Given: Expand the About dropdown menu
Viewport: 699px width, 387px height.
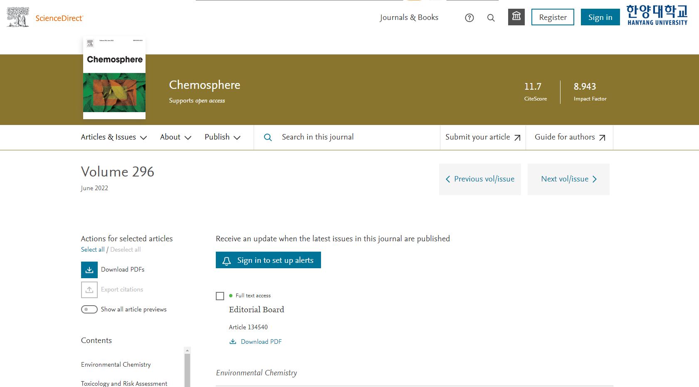Looking at the screenshot, I should click(175, 137).
